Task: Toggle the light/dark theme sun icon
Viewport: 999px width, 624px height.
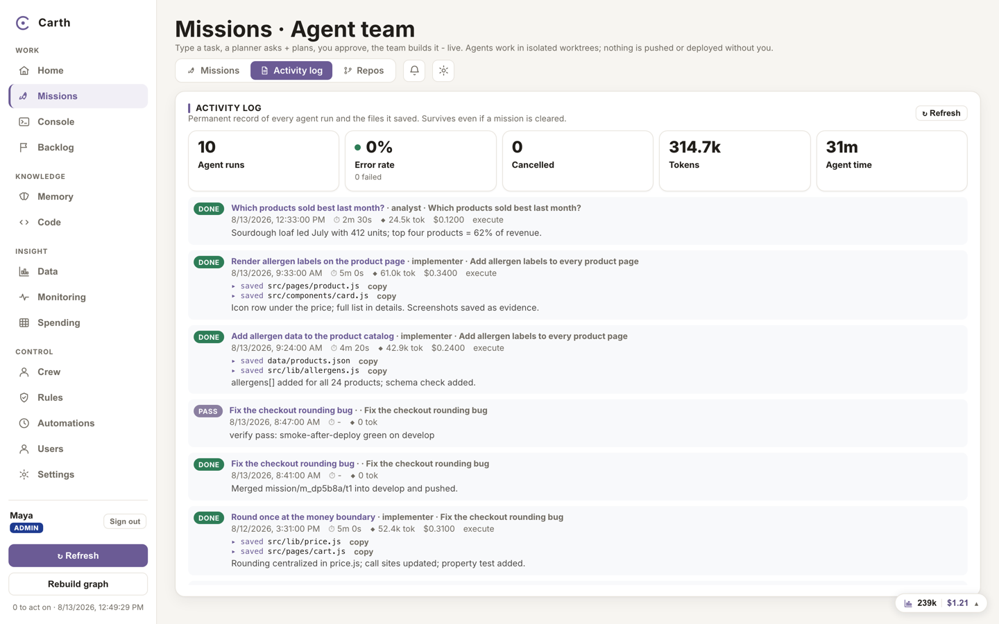Action: pyautogui.click(x=443, y=71)
